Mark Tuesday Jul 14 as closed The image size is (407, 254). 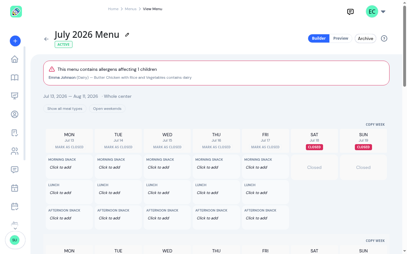coord(118,147)
